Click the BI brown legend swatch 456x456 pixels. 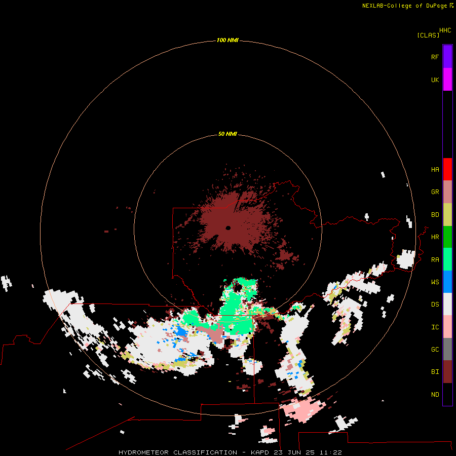(x=447, y=372)
